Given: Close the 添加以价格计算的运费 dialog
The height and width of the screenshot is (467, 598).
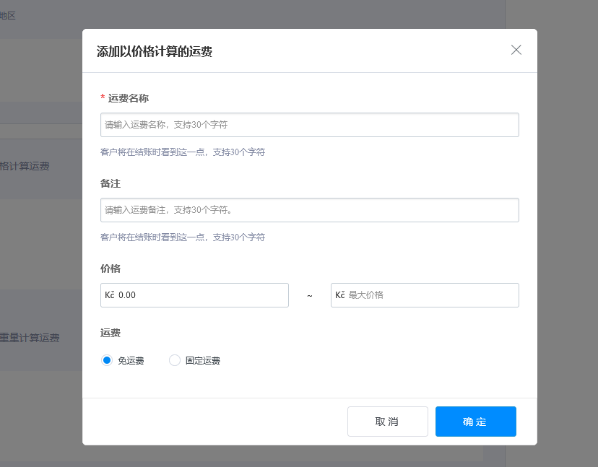Looking at the screenshot, I should 516,50.
